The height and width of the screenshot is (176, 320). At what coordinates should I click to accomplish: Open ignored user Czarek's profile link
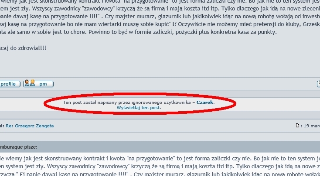tap(205, 103)
